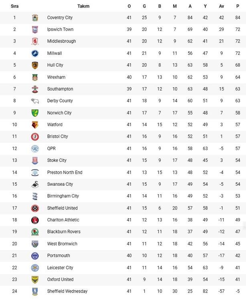Open the Derby County team link

60,101
